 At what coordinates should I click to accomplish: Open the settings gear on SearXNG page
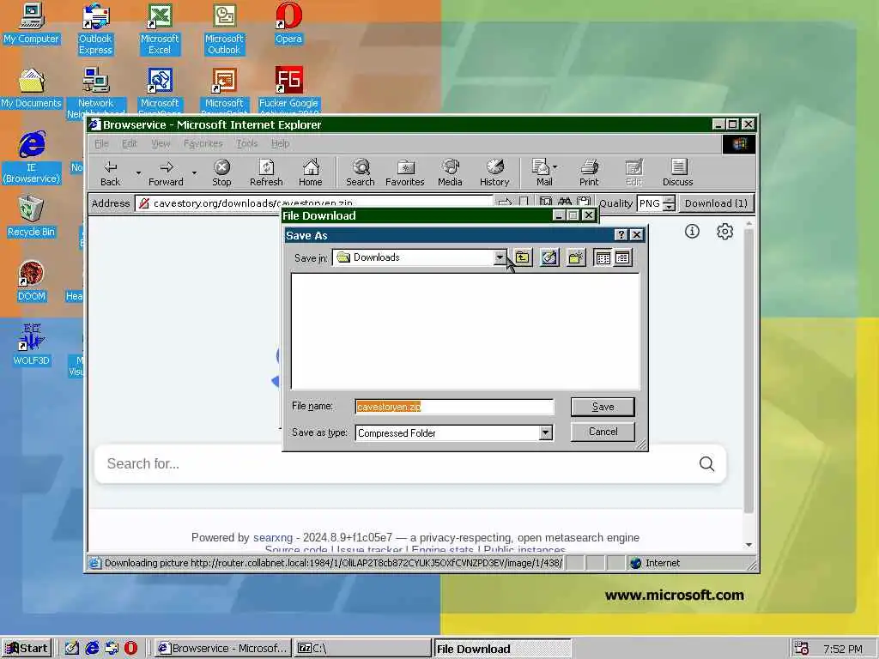point(724,231)
